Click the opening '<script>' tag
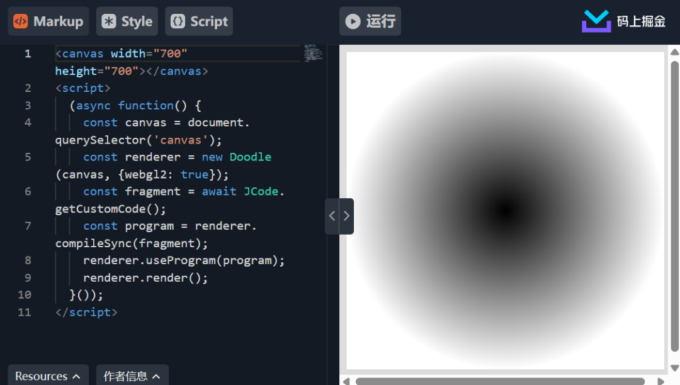 tap(83, 88)
